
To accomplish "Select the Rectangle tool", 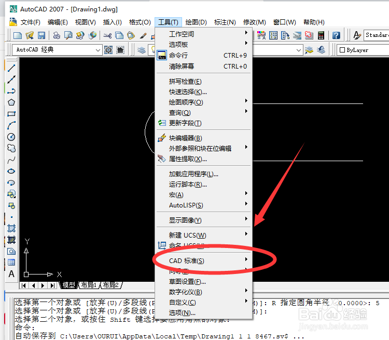I will tap(11, 114).
